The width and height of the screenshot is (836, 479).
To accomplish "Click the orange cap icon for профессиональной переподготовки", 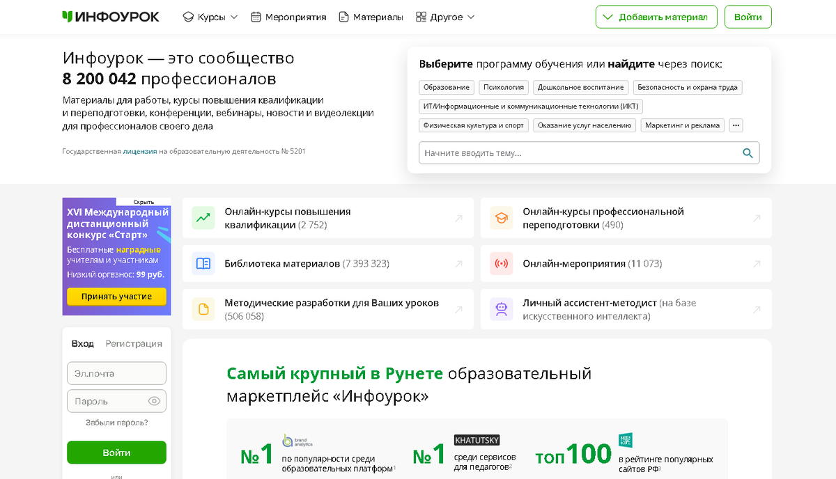I will pos(501,218).
